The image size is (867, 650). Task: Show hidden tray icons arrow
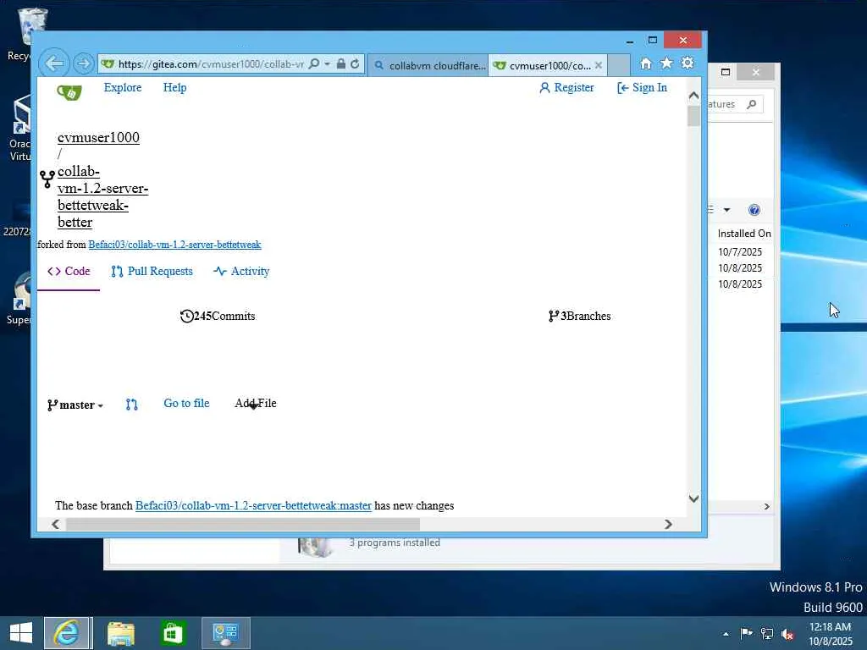coord(726,634)
